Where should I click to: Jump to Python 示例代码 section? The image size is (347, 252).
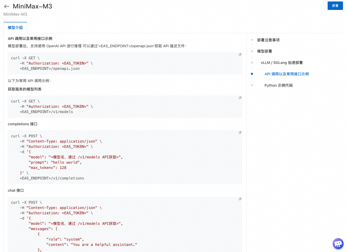click(278, 85)
